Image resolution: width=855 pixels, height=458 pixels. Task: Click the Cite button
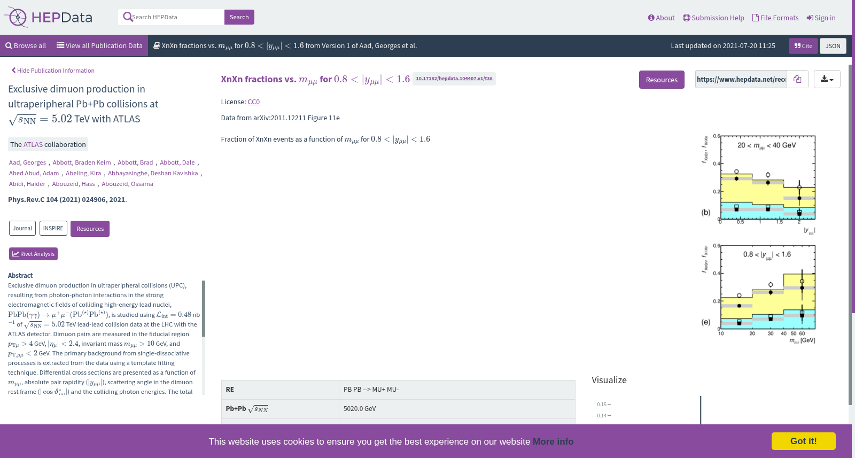click(803, 46)
